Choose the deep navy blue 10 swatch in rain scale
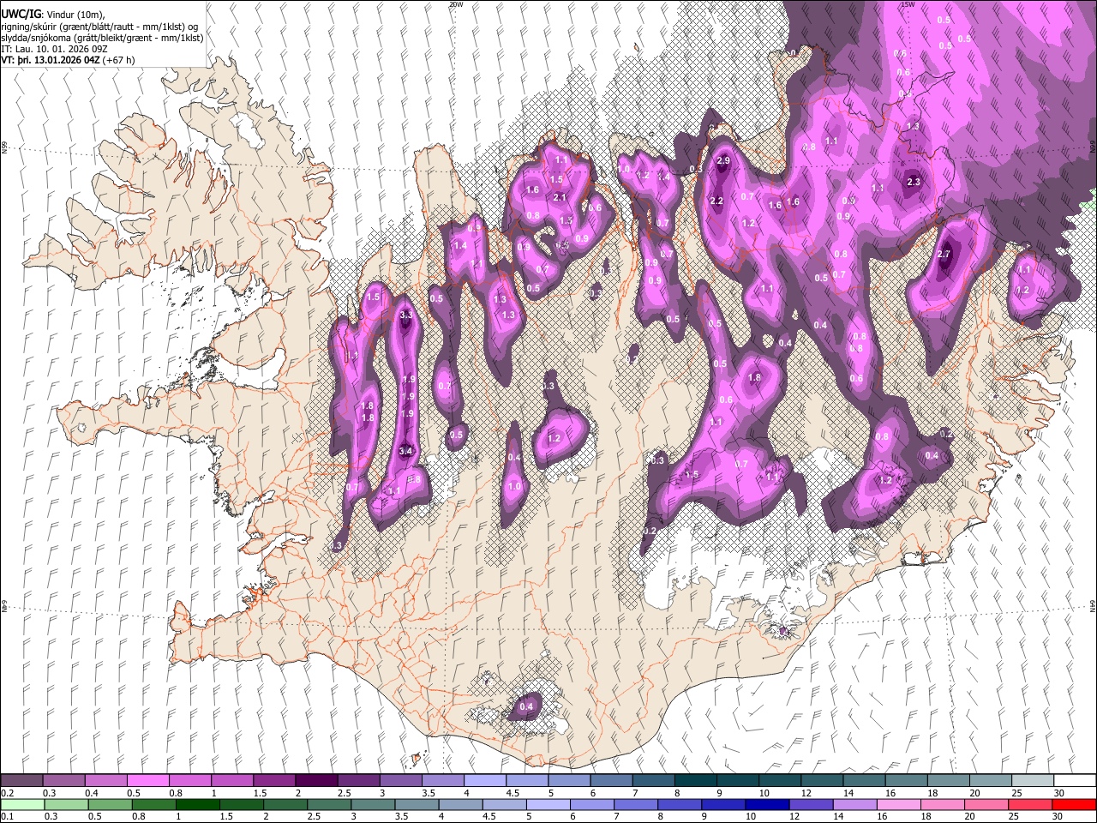 coord(767,804)
